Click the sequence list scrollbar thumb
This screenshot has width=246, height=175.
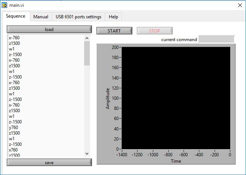coord(87,53)
